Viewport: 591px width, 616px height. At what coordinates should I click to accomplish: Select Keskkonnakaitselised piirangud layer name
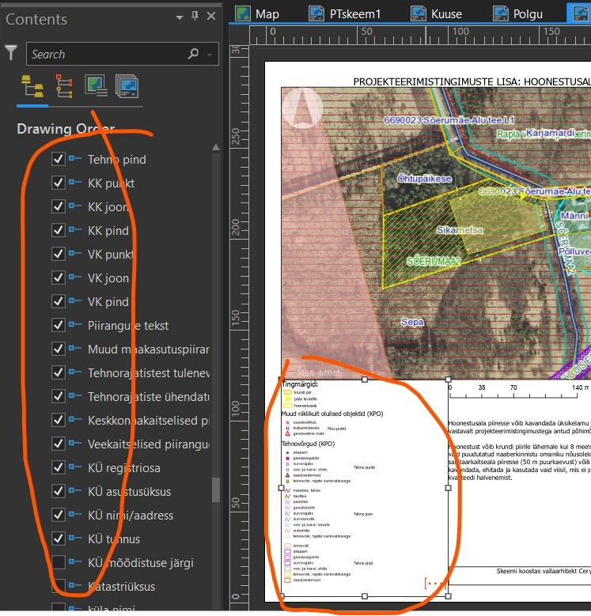149,421
